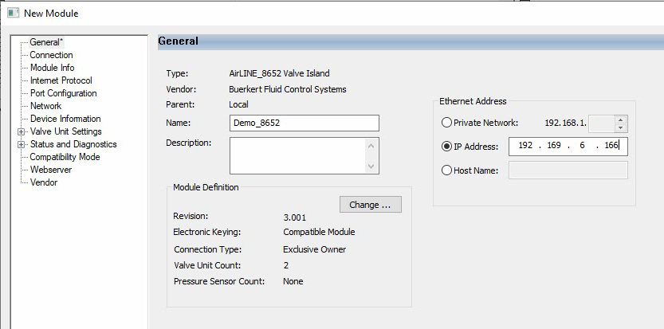Open the Webserver page
Image resolution: width=664 pixels, height=329 pixels.
point(51,170)
